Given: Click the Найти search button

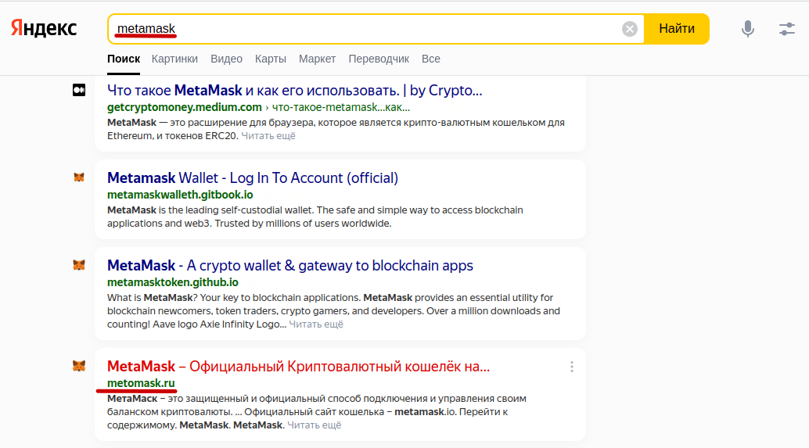Looking at the screenshot, I should point(677,29).
